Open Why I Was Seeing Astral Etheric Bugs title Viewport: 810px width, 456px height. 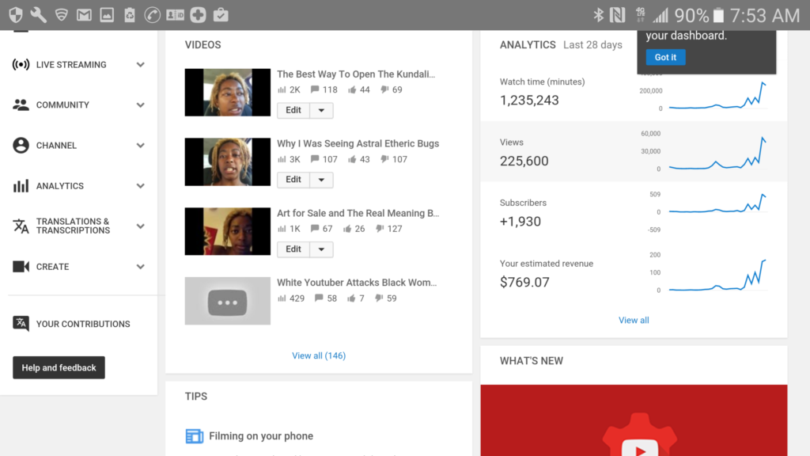(358, 144)
